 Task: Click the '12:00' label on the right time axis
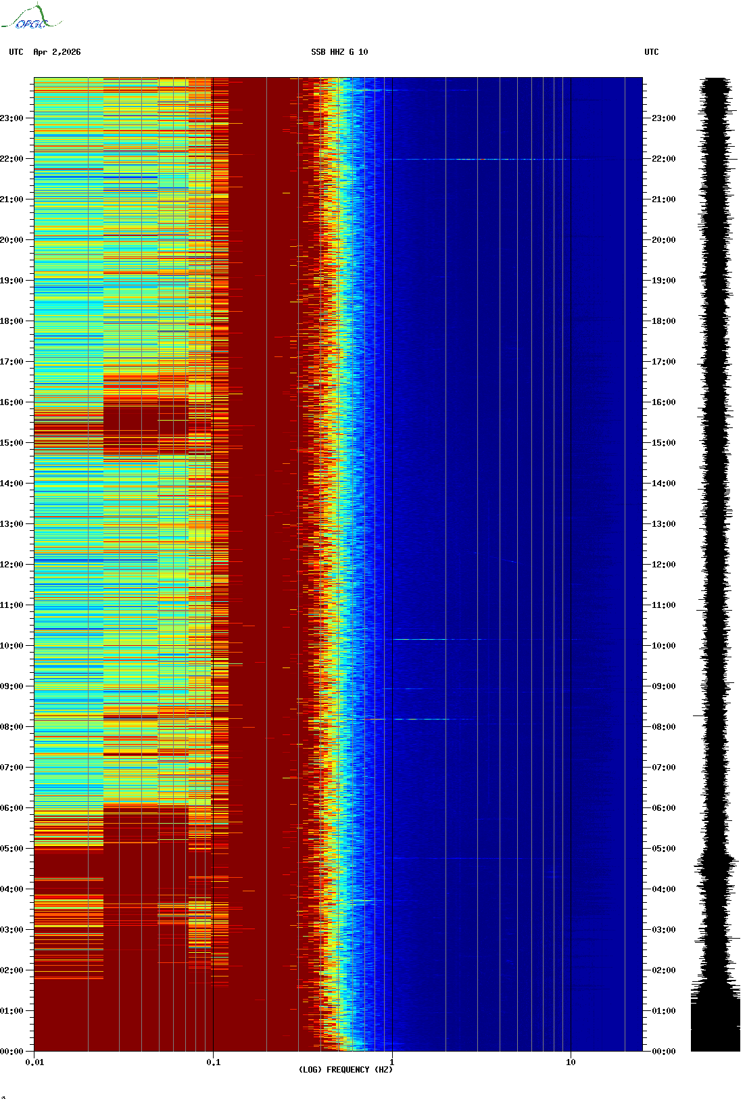[x=664, y=565]
